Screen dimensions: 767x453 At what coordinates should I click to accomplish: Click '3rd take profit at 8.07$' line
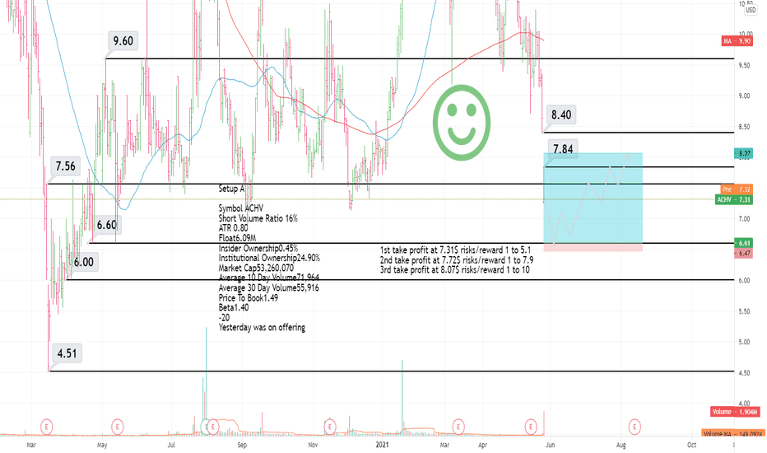click(x=454, y=270)
